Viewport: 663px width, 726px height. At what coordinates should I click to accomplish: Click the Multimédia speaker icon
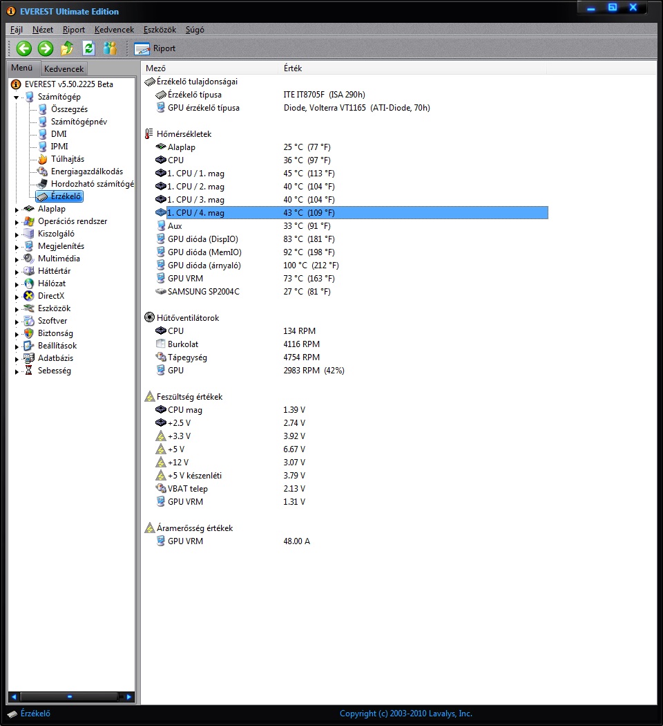coord(29,259)
